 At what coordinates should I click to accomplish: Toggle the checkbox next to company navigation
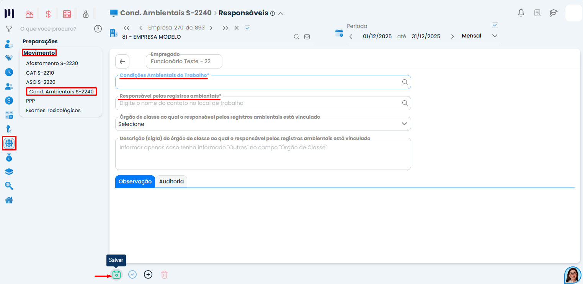coord(247,28)
